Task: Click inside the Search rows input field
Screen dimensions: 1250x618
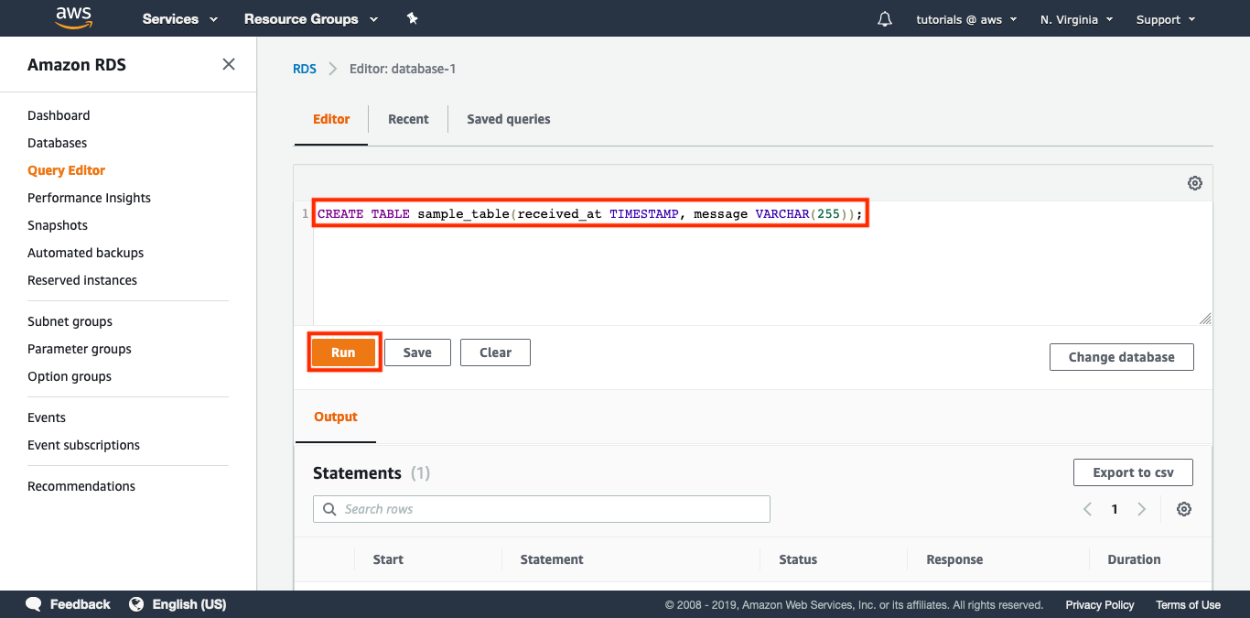Action: point(540,508)
